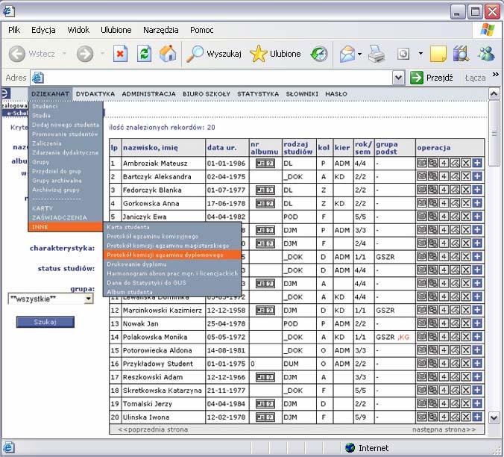Open the HASŁO menu link
Viewport: 504px width, 457px height.
[336, 94]
